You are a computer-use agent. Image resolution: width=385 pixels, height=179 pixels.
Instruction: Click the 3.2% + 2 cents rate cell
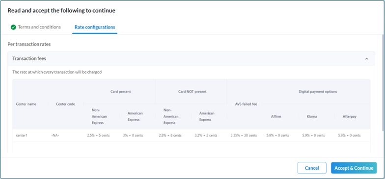206,135
